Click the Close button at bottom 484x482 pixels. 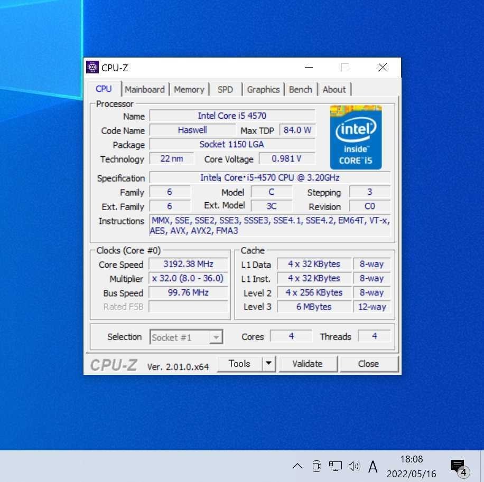pos(369,364)
